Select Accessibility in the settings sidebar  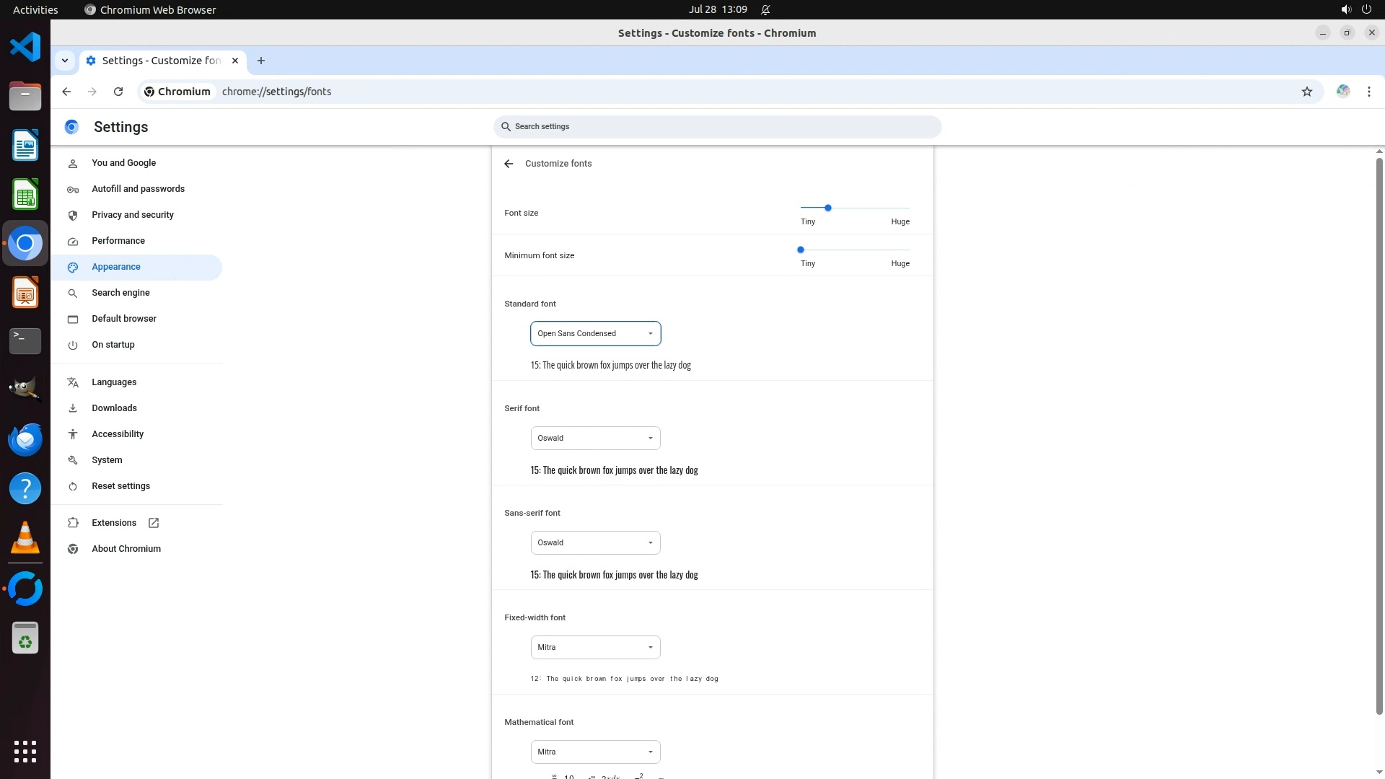(118, 434)
